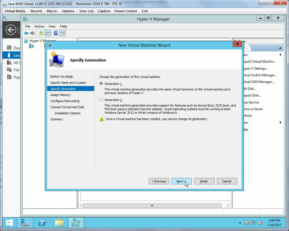Click the horizontal scrollbar thumb
The image size is (289, 231).
click(x=152, y=205)
